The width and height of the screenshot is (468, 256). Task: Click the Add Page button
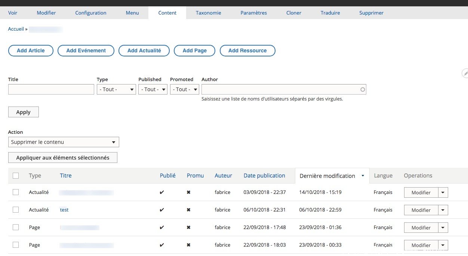coord(195,50)
